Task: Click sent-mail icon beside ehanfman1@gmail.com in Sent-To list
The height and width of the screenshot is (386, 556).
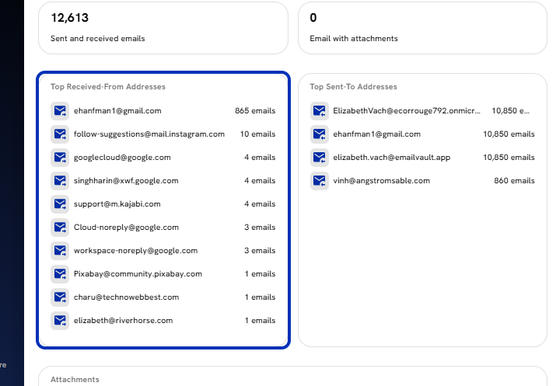Action: pos(319,134)
